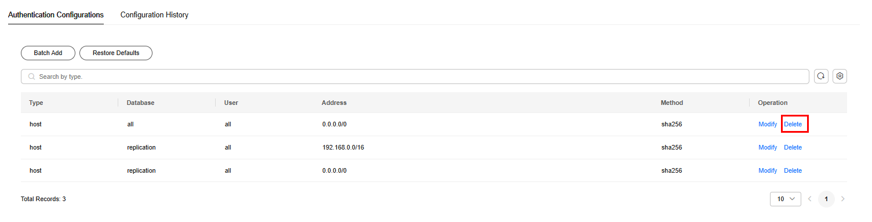Open the table settings gear icon

coord(840,77)
